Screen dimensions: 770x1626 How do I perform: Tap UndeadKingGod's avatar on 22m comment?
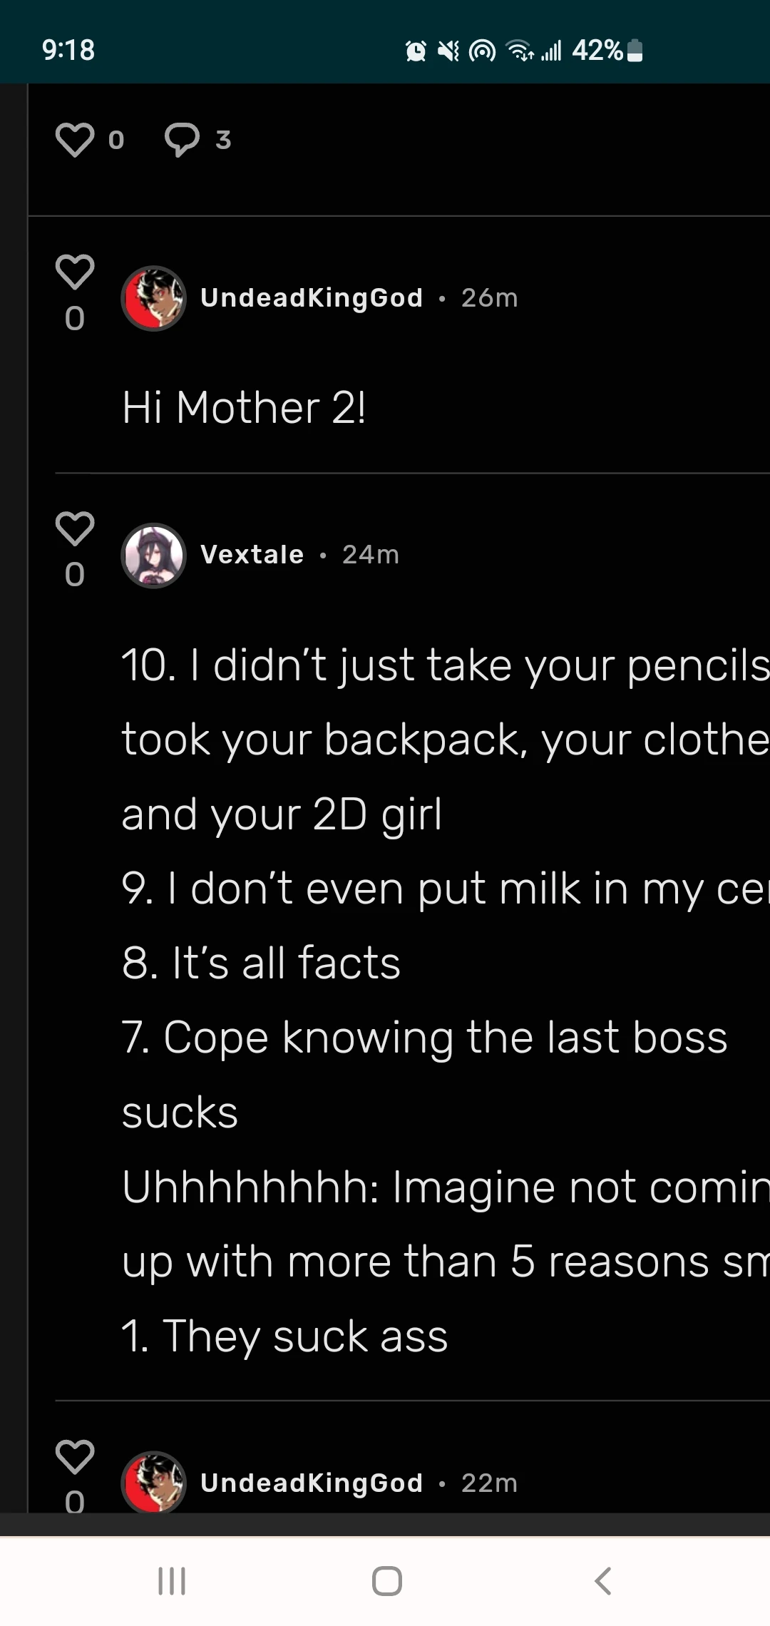(x=154, y=1482)
